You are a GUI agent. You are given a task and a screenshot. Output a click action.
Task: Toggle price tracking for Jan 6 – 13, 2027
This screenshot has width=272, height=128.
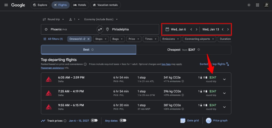click(x=94, y=120)
